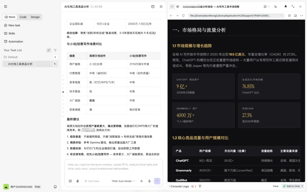The width and height of the screenshot is (307, 192).
Task: Expand the Default folder
Action: [11, 57]
